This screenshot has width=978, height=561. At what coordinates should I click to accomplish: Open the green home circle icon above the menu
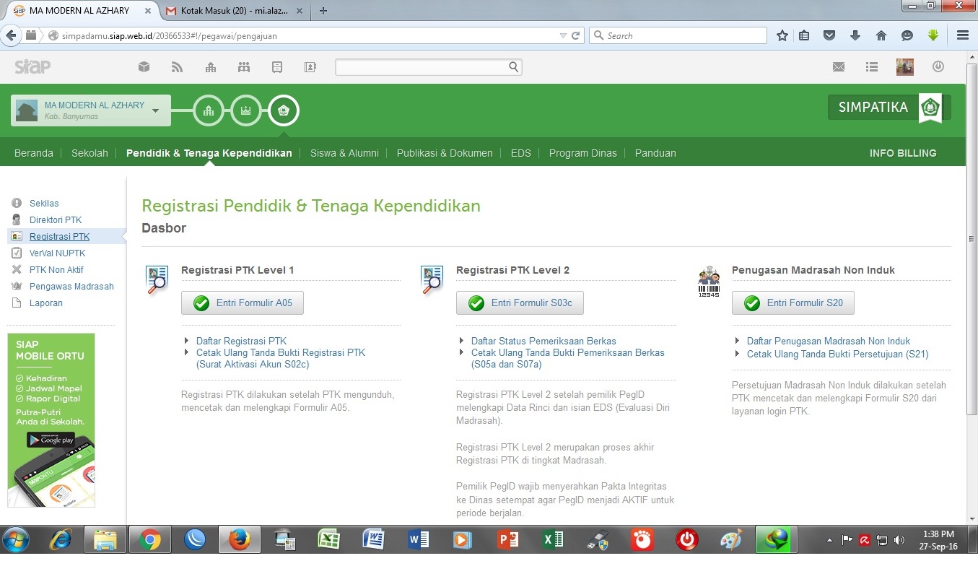click(283, 110)
